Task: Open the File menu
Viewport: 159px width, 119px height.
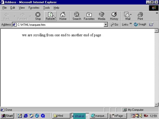Action: coord(5,8)
